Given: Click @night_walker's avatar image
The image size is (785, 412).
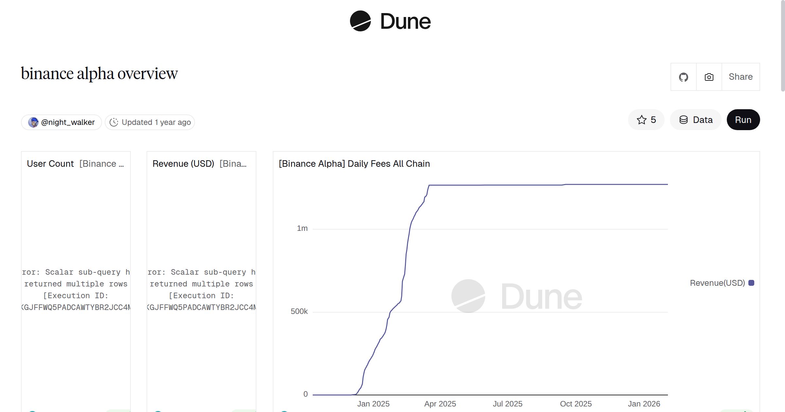Looking at the screenshot, I should click(34, 122).
